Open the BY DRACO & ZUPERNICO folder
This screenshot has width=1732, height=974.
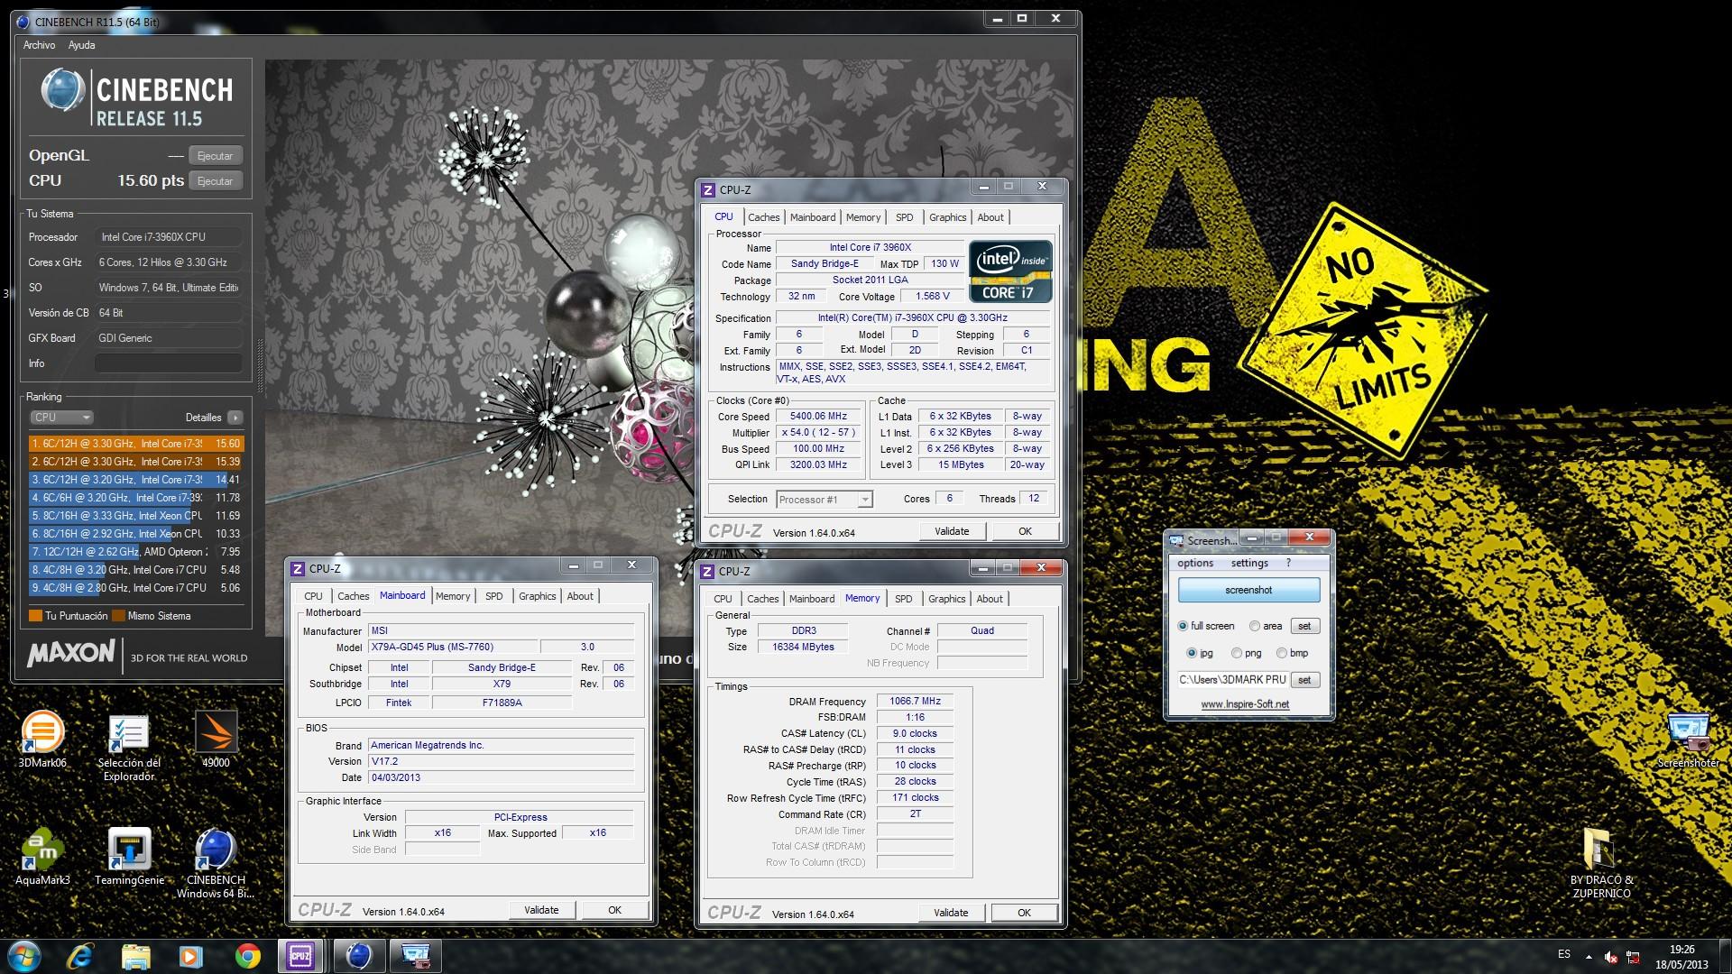coord(1601,863)
